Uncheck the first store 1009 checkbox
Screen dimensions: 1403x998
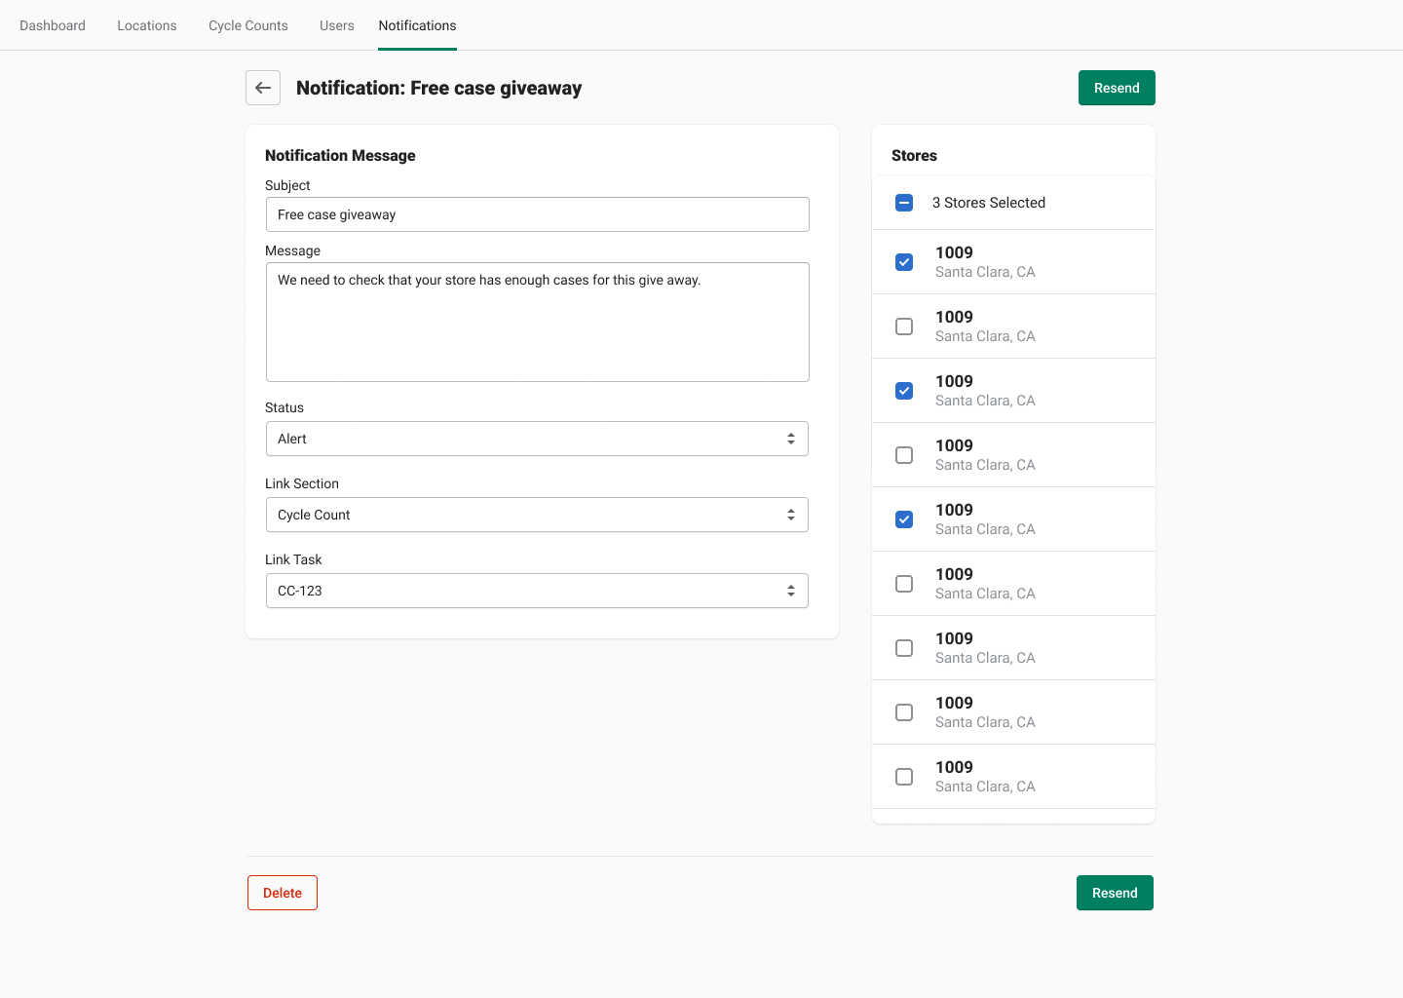pyautogui.click(x=904, y=262)
